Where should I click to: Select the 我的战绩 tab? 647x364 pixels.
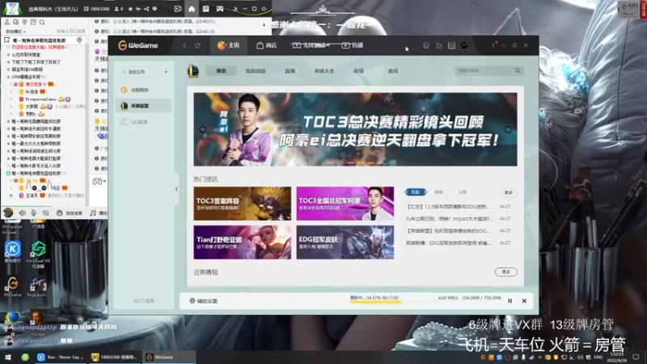coord(256,71)
